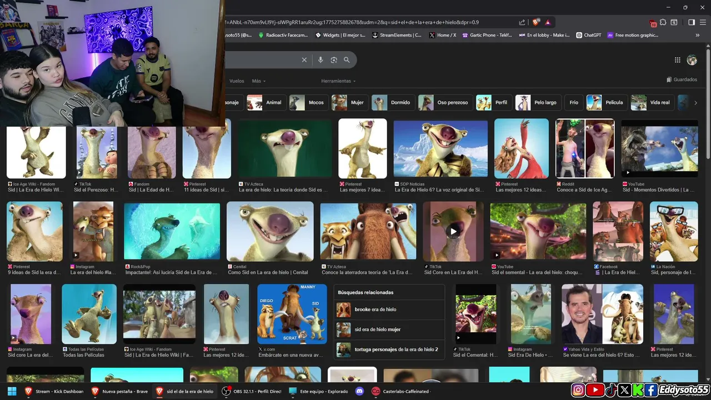Open the Home / X bookmark
Viewport: 711px width, 400px height.
point(443,35)
